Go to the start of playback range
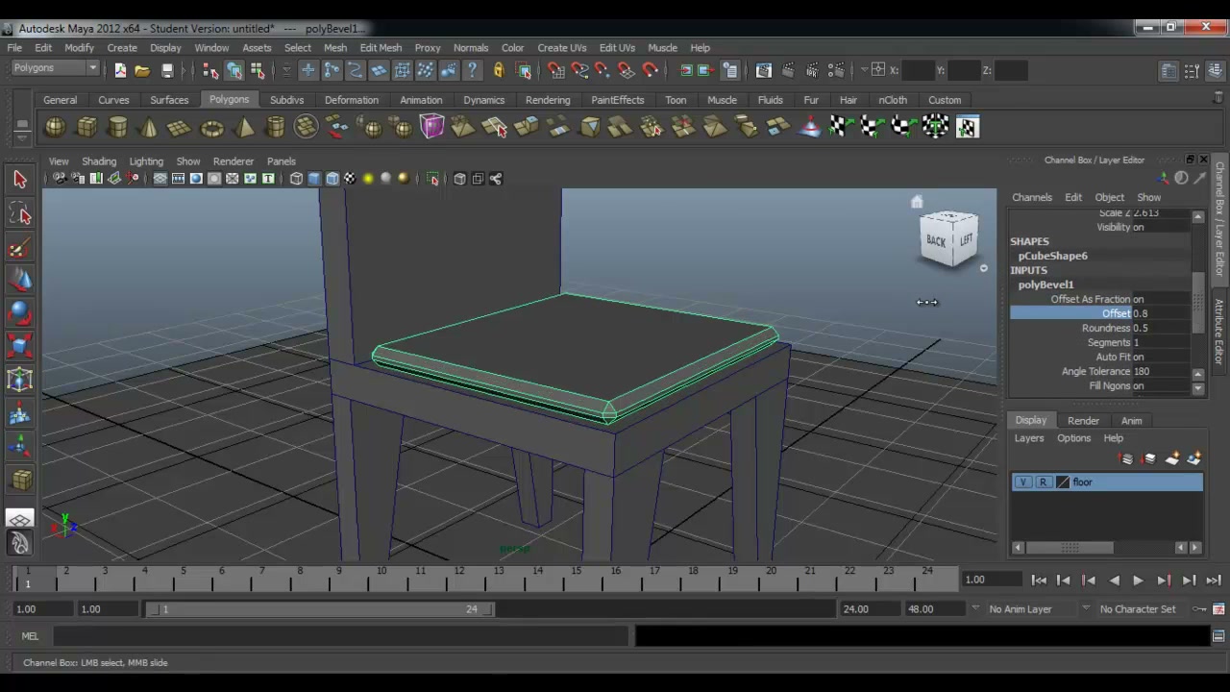Screen dimensions: 1230x692 [x=1039, y=581]
